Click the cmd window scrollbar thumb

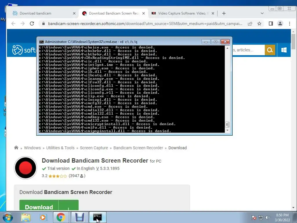click(x=227, y=125)
